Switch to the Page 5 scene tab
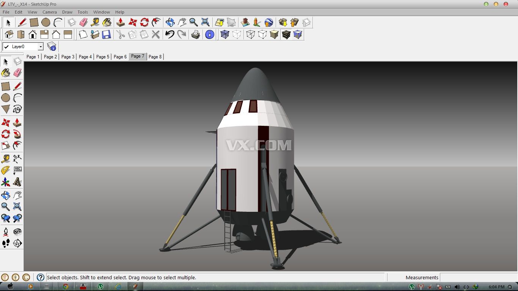 103,56
